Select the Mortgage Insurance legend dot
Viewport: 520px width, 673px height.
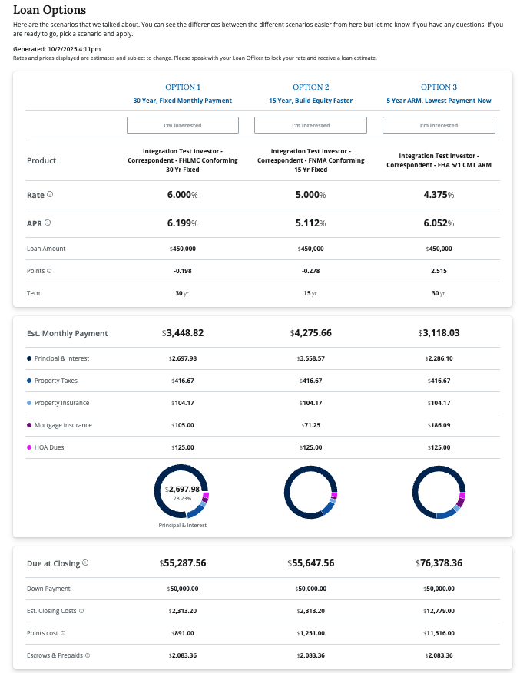29,424
